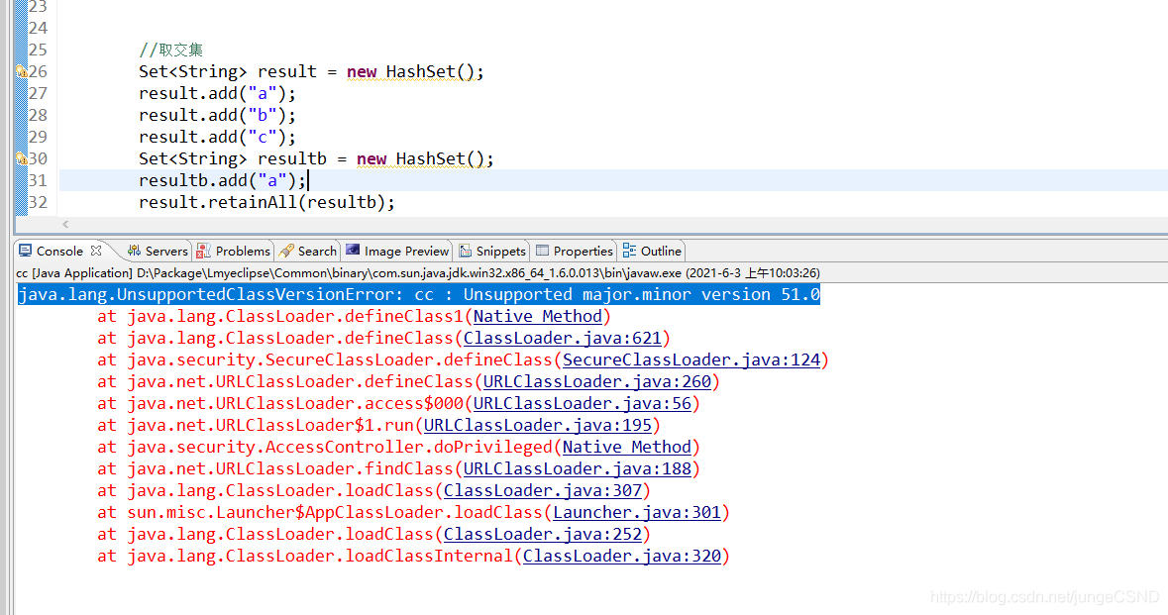Open the Outline view

[x=651, y=251]
